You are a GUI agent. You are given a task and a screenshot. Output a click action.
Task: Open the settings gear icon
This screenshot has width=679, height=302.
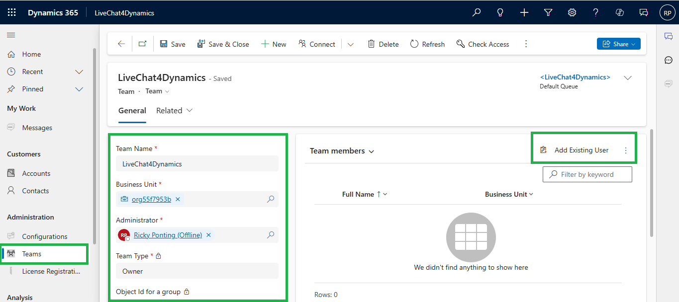click(572, 12)
